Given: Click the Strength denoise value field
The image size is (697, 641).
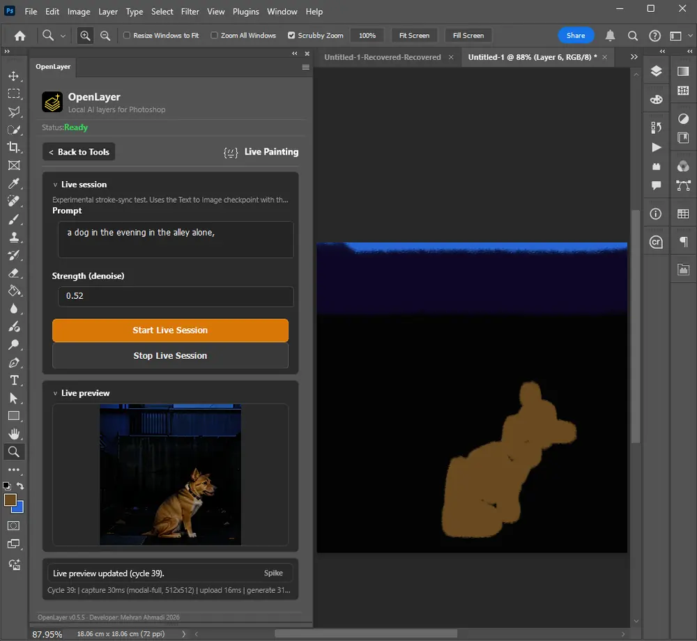Looking at the screenshot, I should click(x=176, y=296).
